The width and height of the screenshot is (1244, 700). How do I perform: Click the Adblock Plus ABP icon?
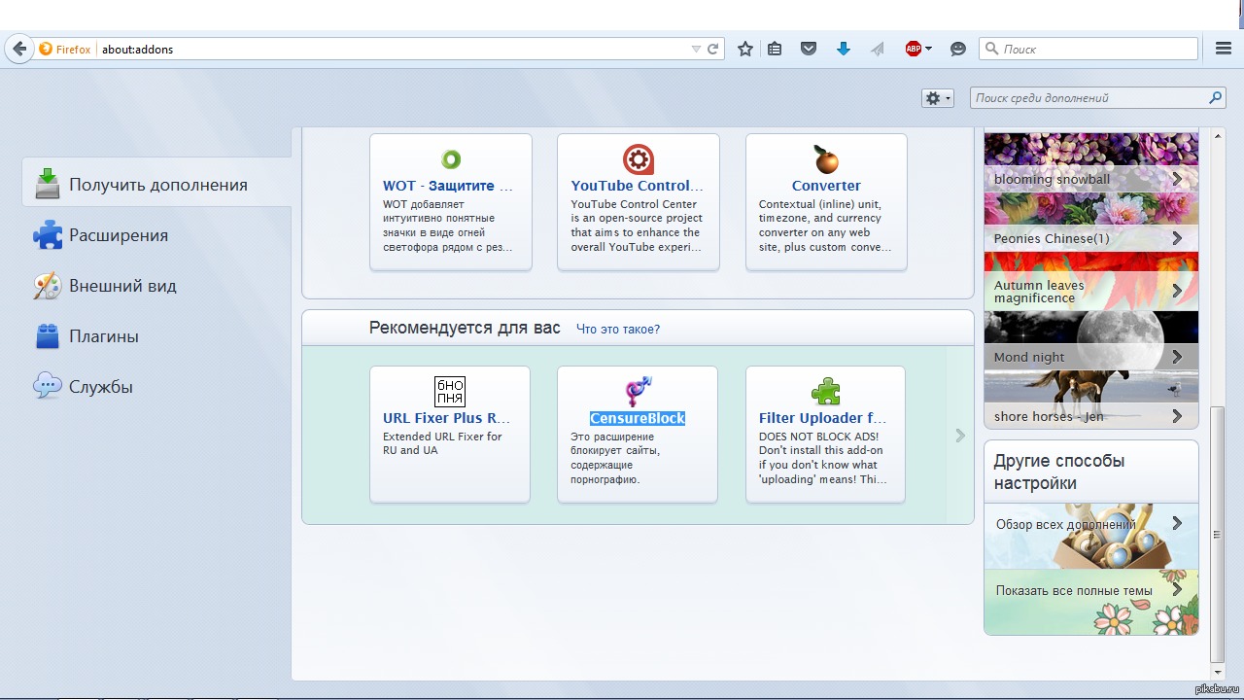click(913, 49)
